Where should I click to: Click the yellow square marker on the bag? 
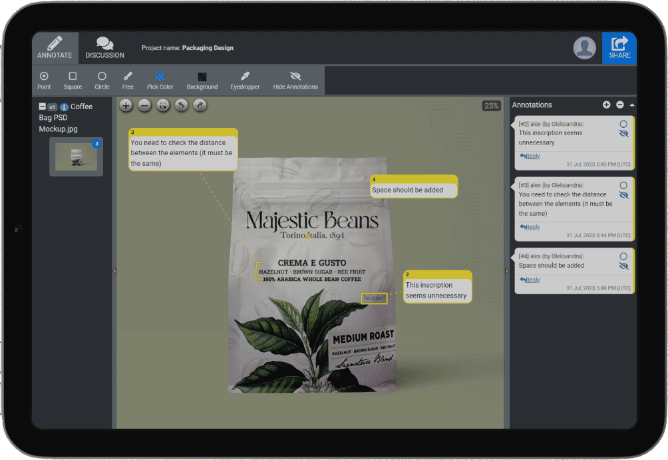(x=374, y=298)
